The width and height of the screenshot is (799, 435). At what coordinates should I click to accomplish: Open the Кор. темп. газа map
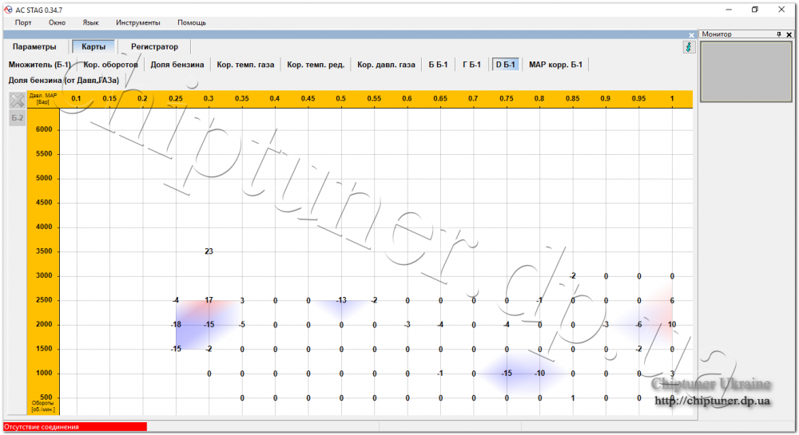(x=245, y=65)
